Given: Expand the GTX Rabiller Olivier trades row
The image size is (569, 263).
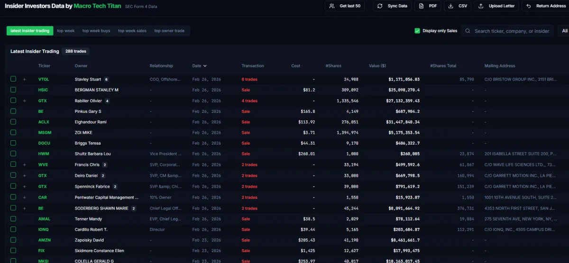Looking at the screenshot, I should coord(25,101).
